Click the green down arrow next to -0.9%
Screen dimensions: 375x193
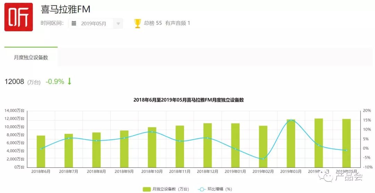click(x=69, y=82)
